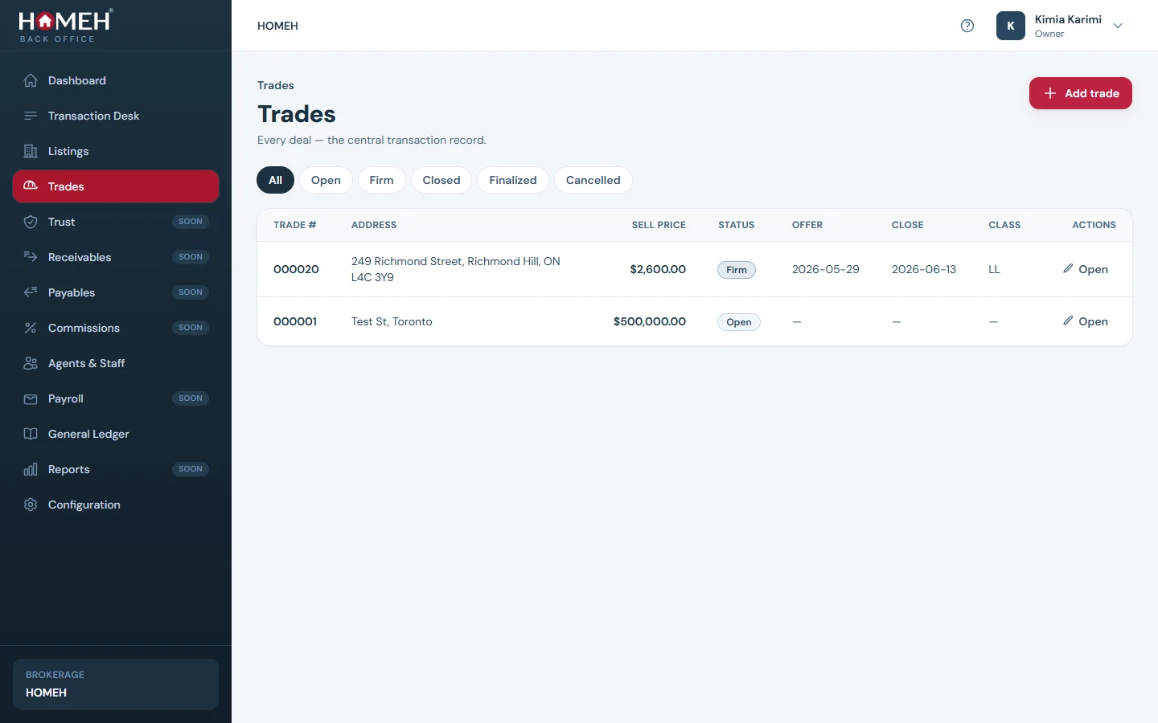This screenshot has width=1158, height=723.
Task: Click the Trades breadcrumb link
Action: [276, 85]
